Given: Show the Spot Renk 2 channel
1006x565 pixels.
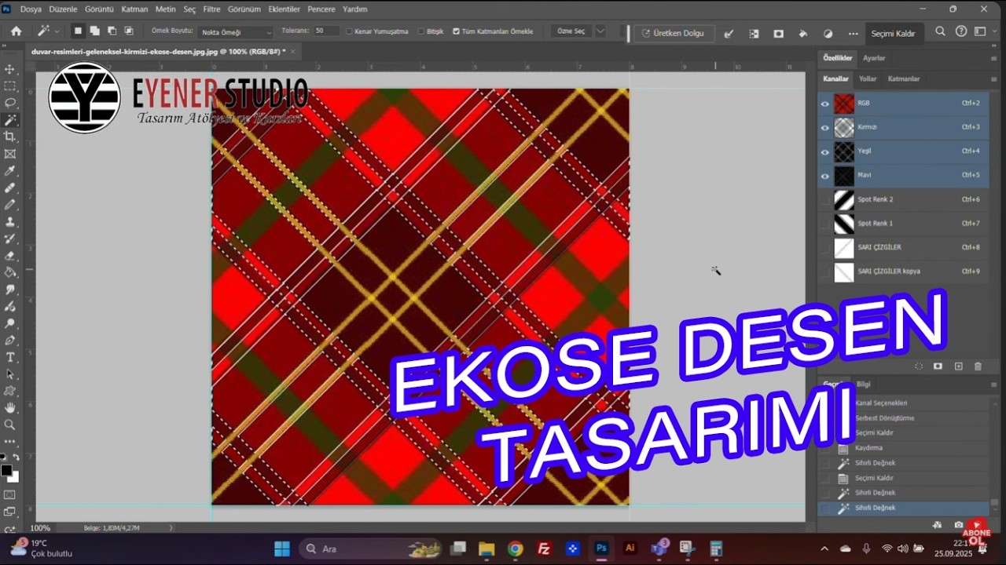Looking at the screenshot, I should pyautogui.click(x=825, y=199).
